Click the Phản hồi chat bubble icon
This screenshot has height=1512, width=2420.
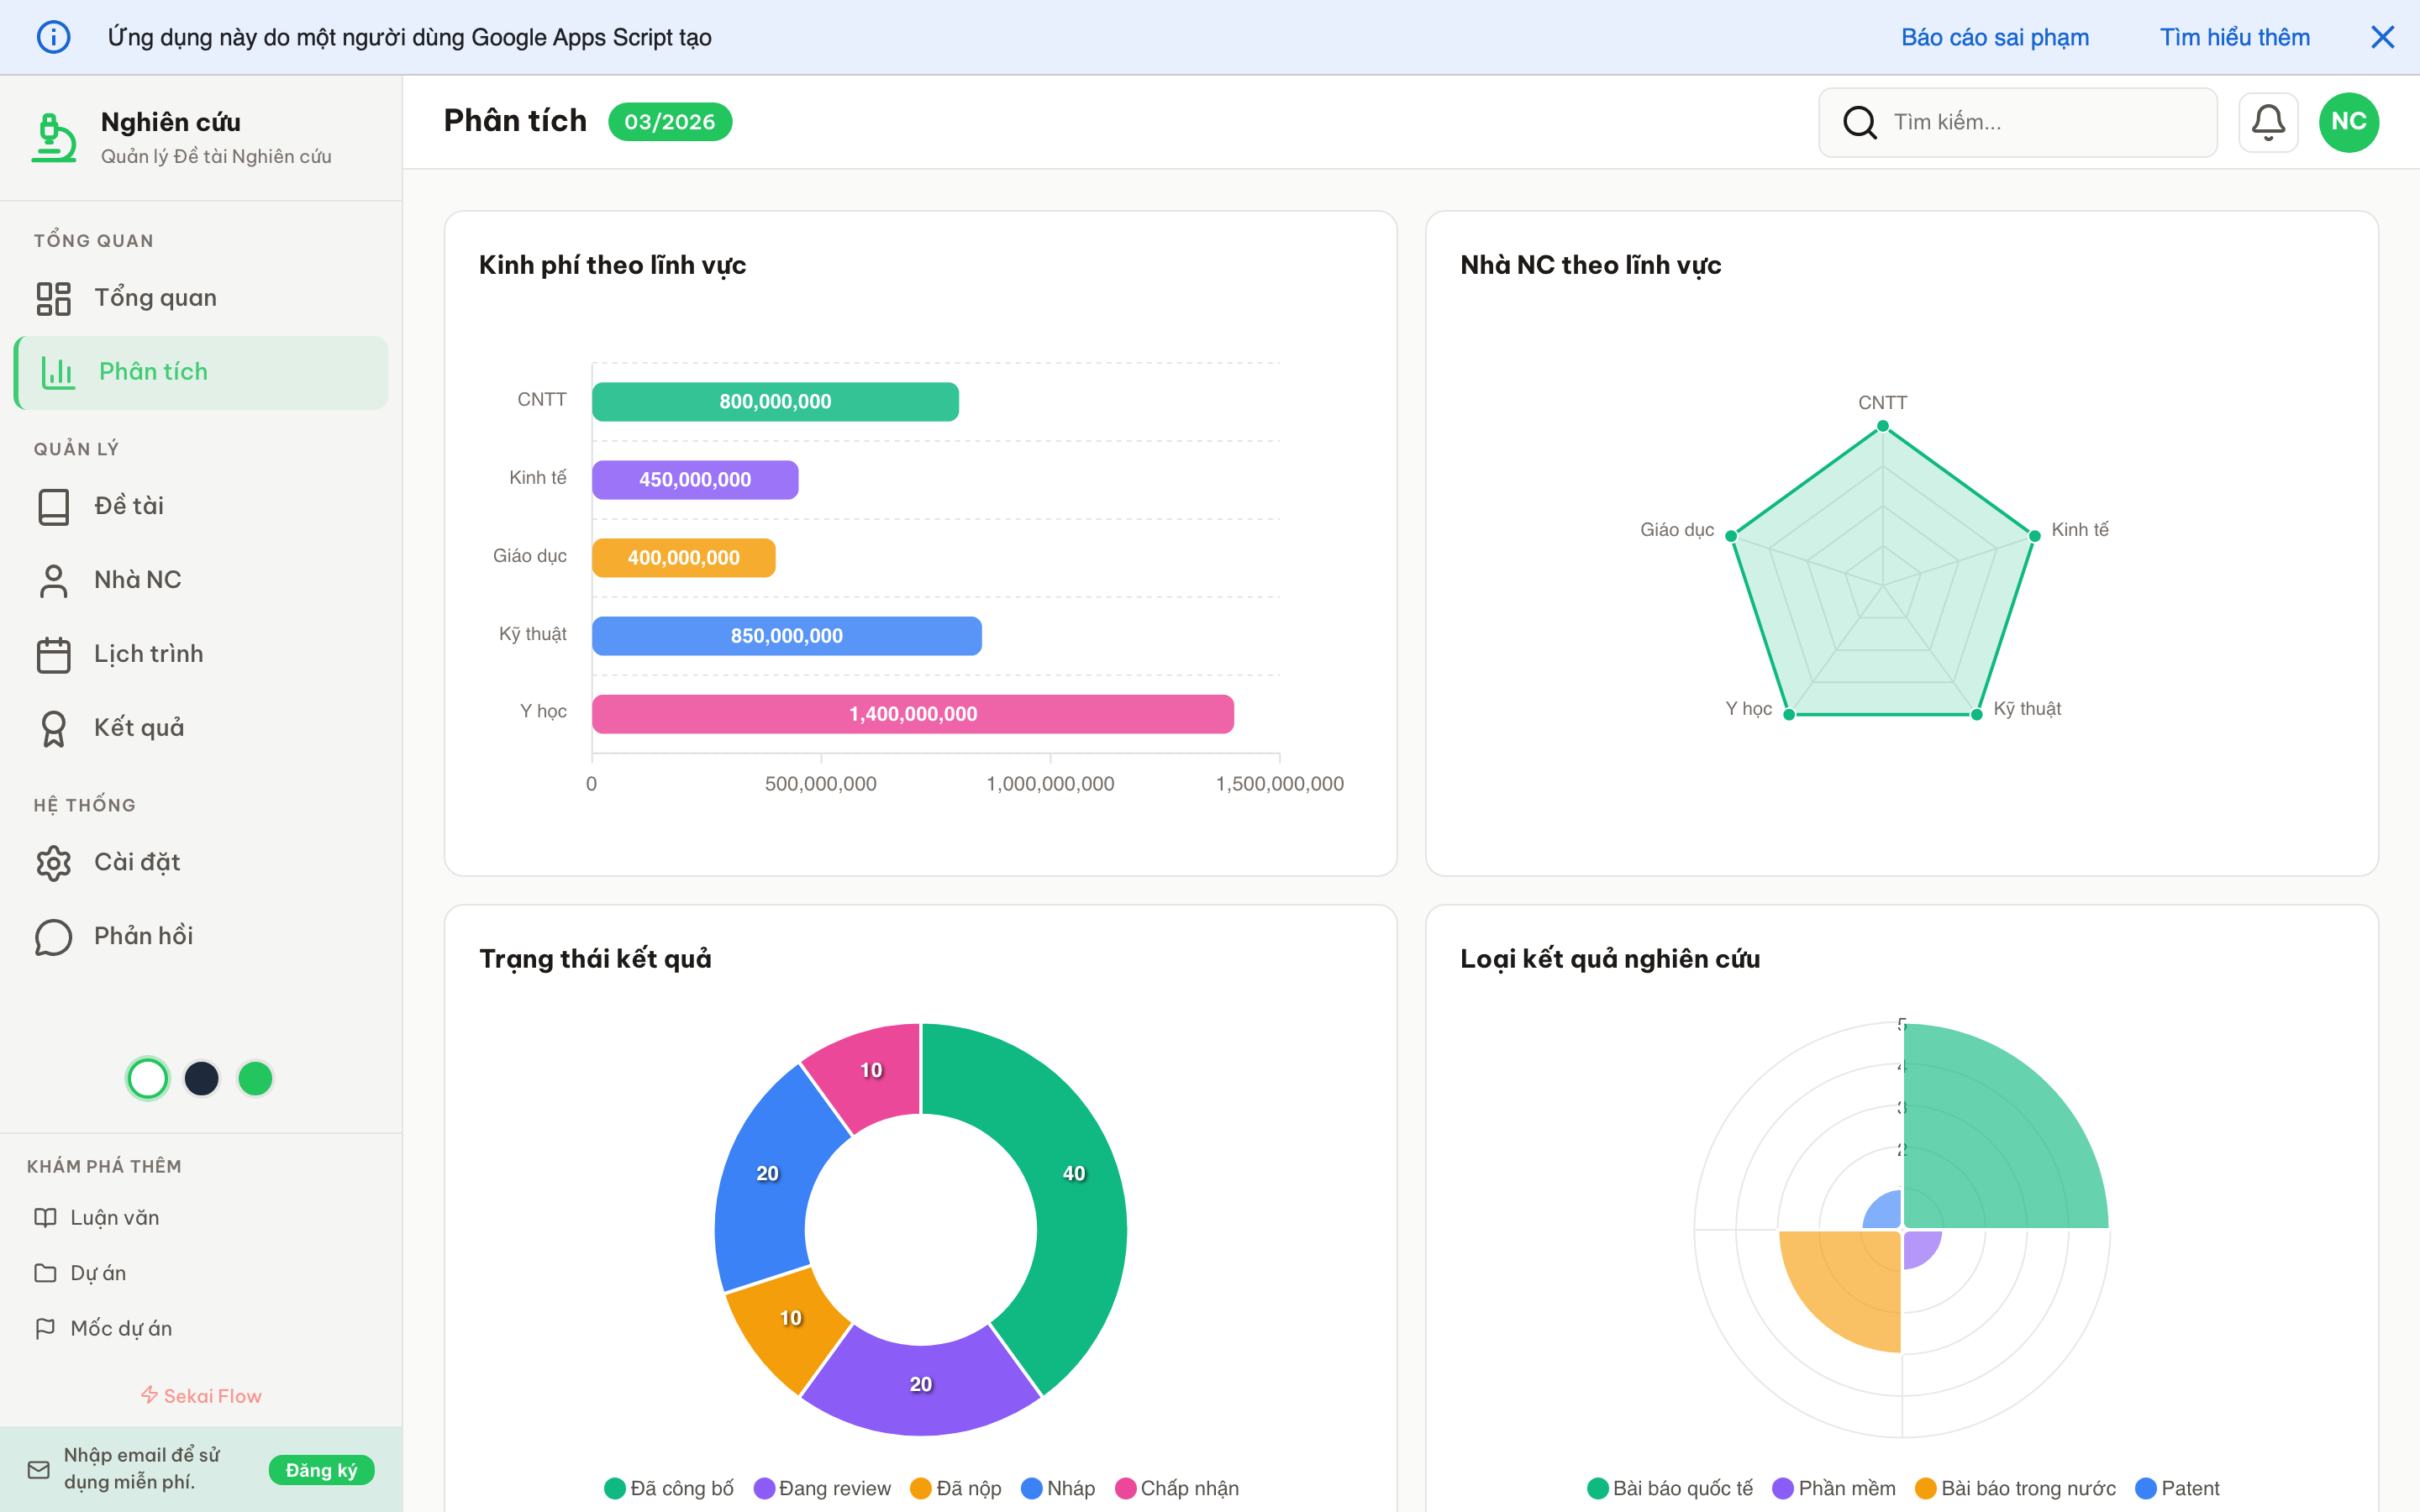click(x=54, y=936)
